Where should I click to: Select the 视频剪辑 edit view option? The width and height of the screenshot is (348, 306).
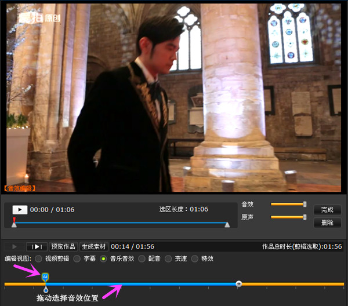[x=39, y=258]
